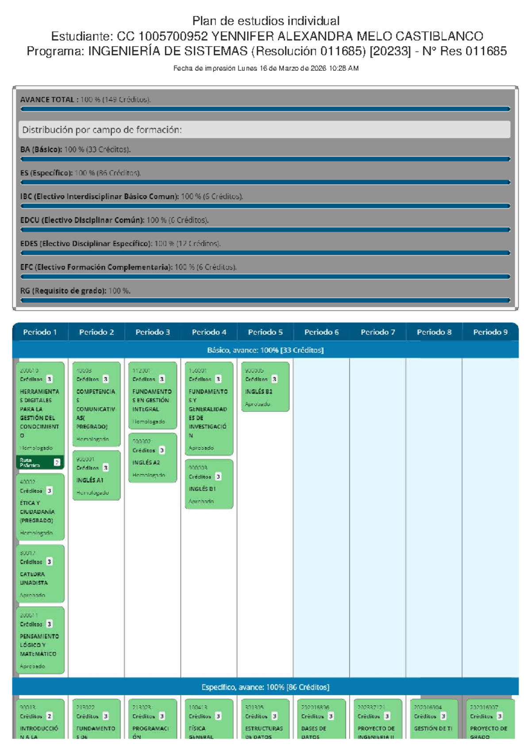
Task: Click the Periodo 9 tab
Action: pos(490,332)
